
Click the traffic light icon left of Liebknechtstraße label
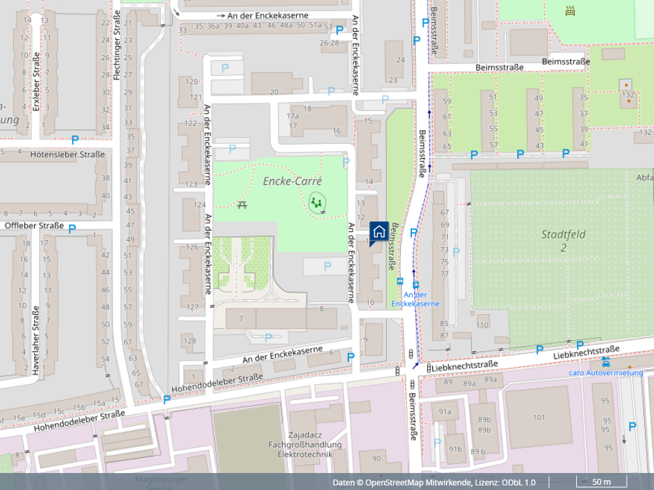pos(428,368)
